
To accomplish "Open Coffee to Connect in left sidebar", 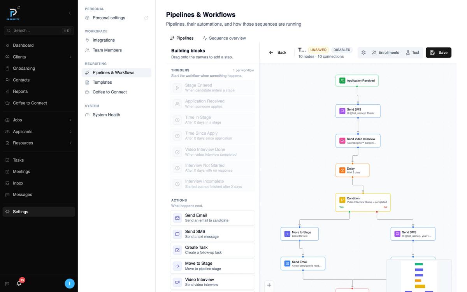I will (x=39, y=103).
